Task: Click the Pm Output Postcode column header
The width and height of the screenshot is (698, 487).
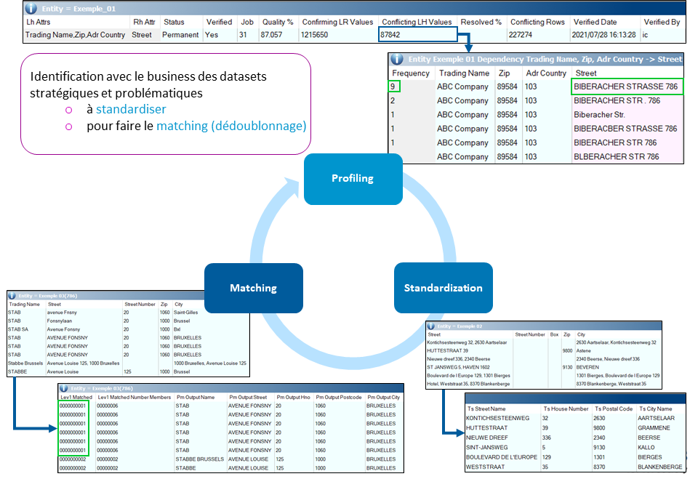Action: tap(337, 398)
